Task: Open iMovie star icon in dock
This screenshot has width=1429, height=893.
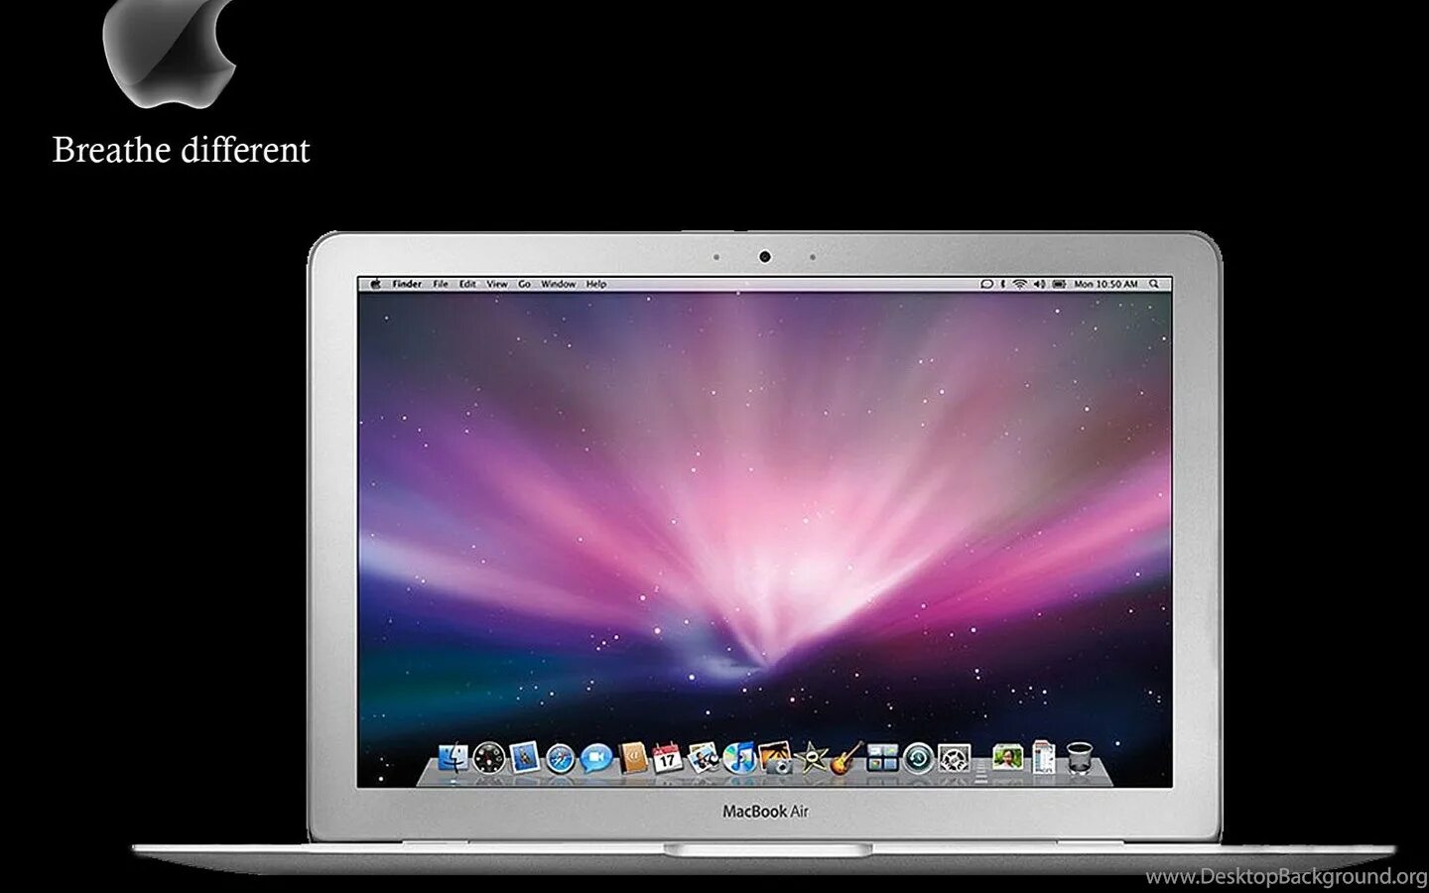Action: coord(811,759)
